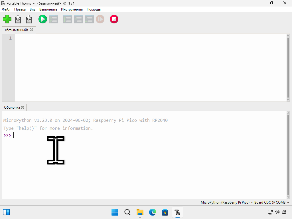Open the Правка menu
Screen dimensions: 292x219
point(20,9)
